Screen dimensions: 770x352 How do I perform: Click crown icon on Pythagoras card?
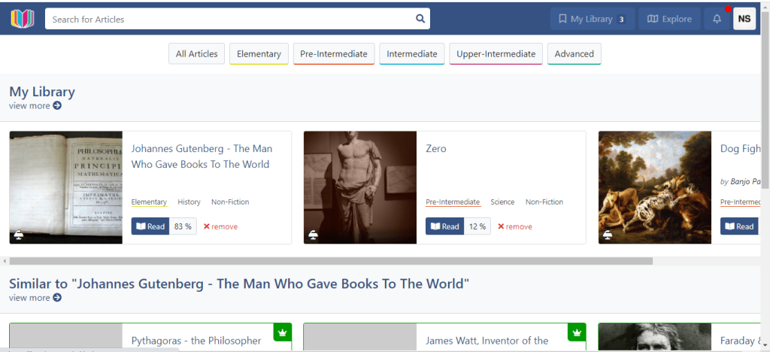click(x=283, y=332)
